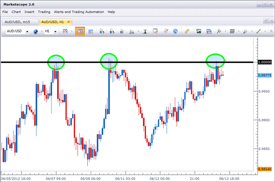The width and height of the screenshot is (275, 182).
Task: Open the H1 timeframe dropdown
Action: (55, 32)
